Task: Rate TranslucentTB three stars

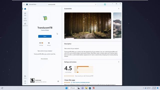Action: pos(69,76)
